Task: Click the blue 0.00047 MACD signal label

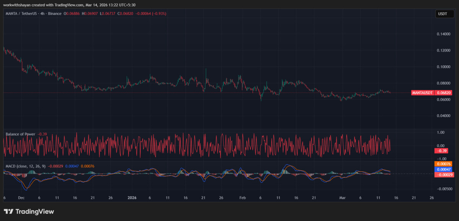Action: (443, 168)
